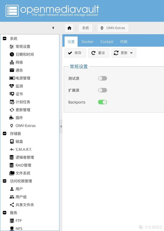
Task: Click the clock icon for 日期和时间
Action: [12, 54]
